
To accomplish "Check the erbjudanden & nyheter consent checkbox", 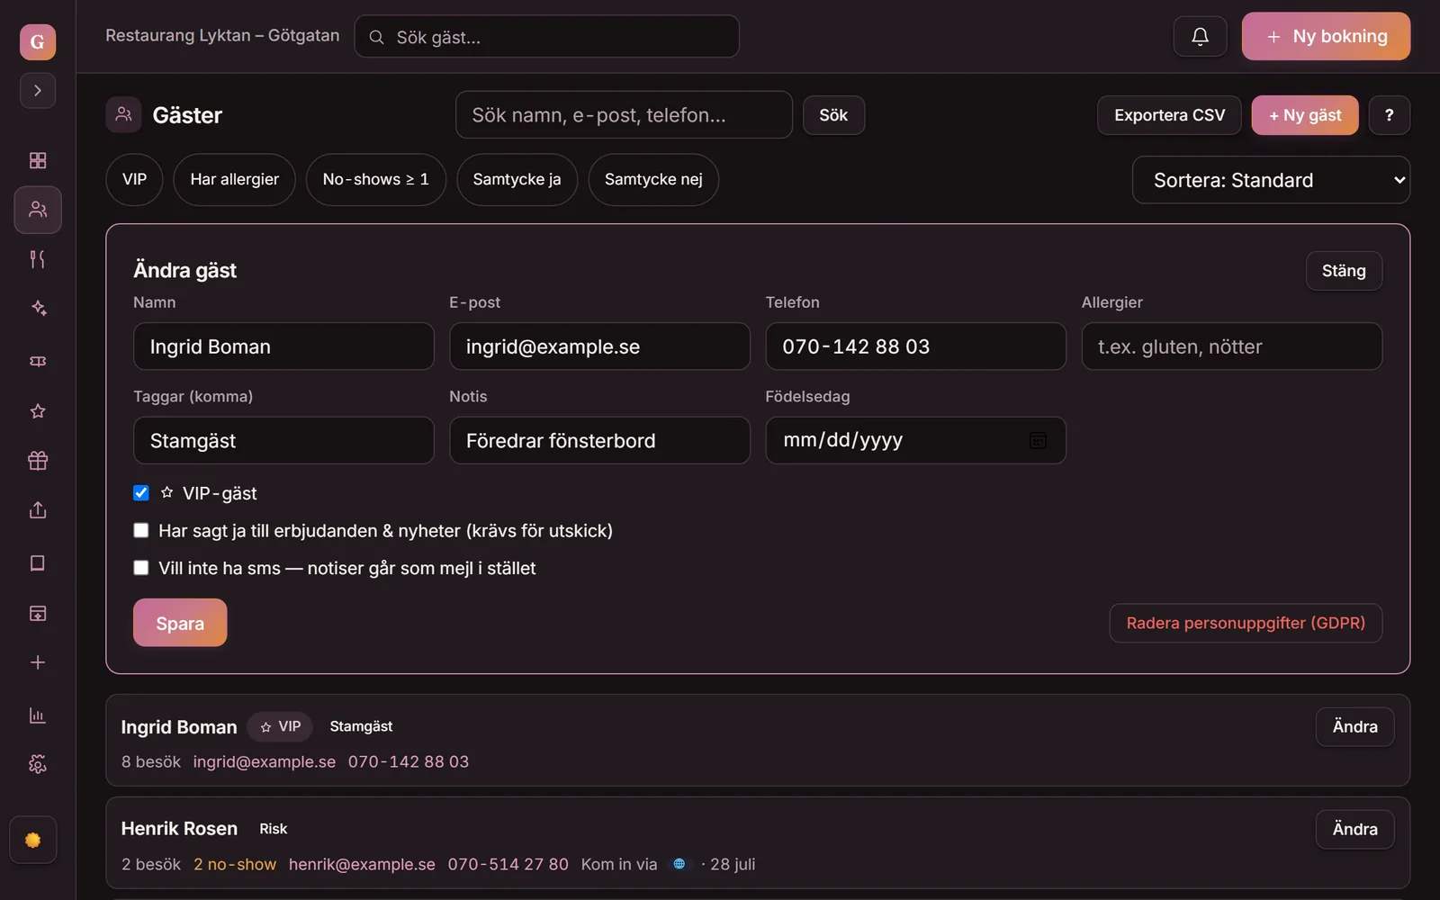I will pyautogui.click(x=141, y=530).
